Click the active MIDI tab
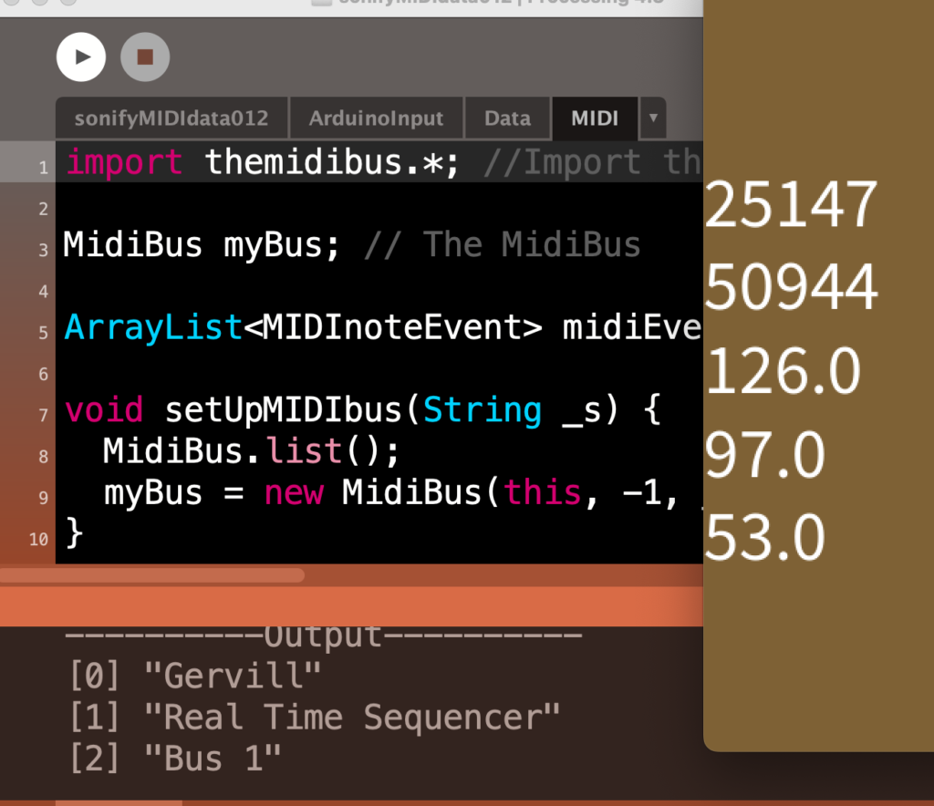934x806 pixels. pyautogui.click(x=595, y=119)
